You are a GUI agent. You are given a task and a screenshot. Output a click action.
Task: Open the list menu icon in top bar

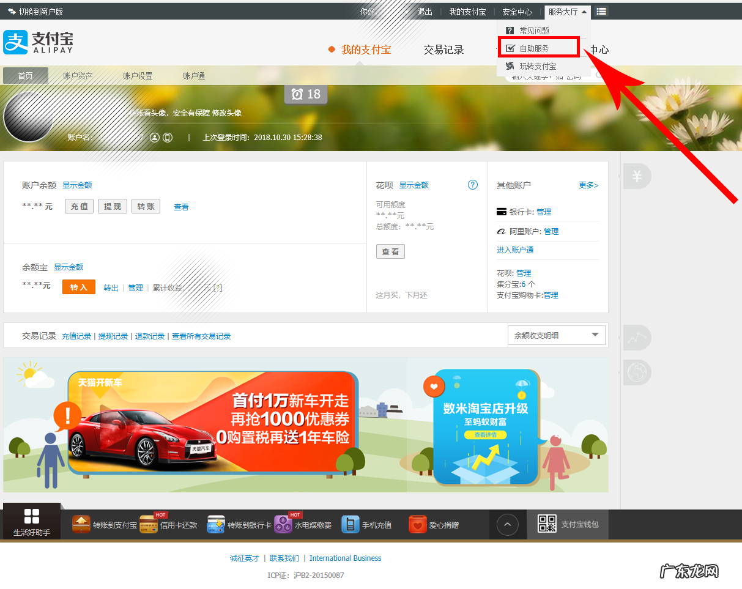pos(602,12)
